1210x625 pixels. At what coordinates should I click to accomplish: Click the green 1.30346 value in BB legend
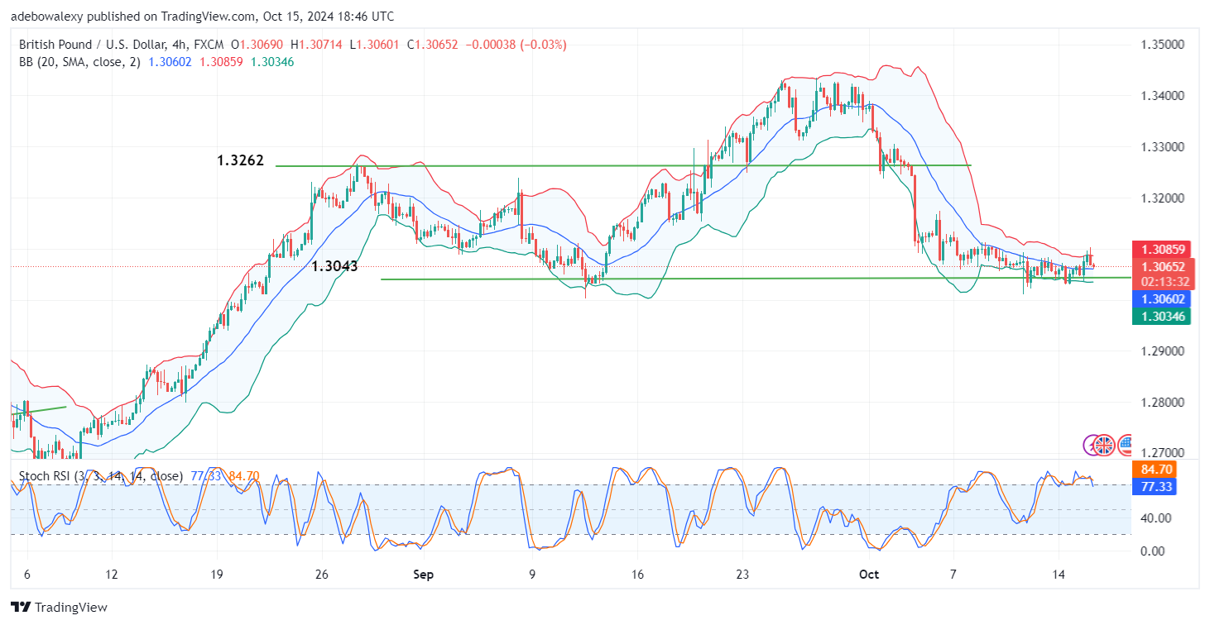point(272,62)
